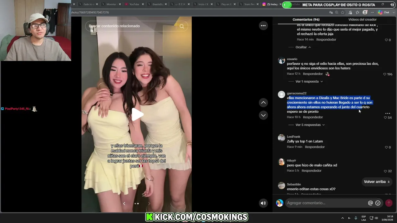Post the comment with the red arrow button
Viewport: 397px width, 223px height.
pyautogui.click(x=389, y=203)
